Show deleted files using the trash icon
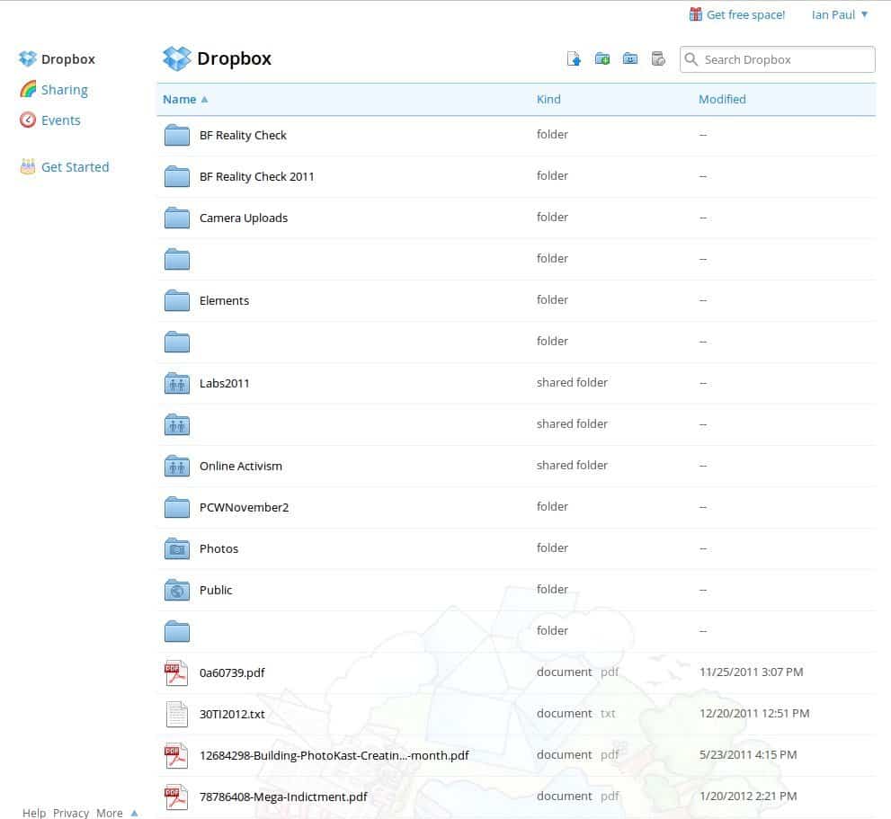Screen dimensions: 891x819 coord(658,58)
